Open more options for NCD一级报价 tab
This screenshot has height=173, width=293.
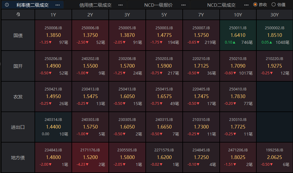pos(184,5)
